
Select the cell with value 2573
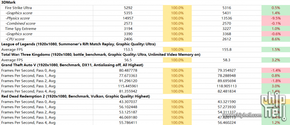pyautogui.click(x=128, y=23)
